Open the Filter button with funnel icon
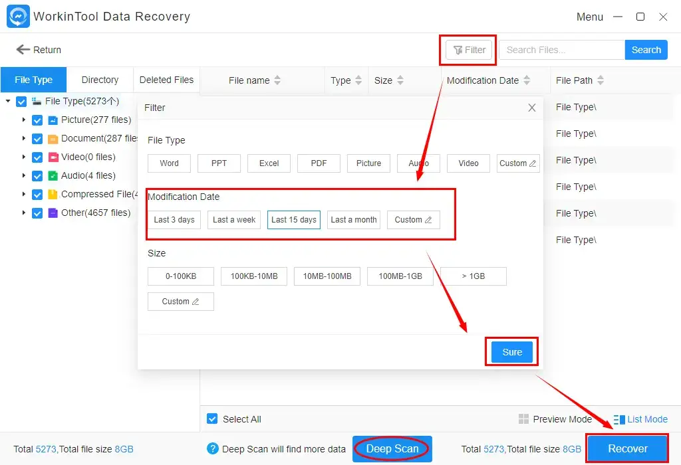 (469, 50)
